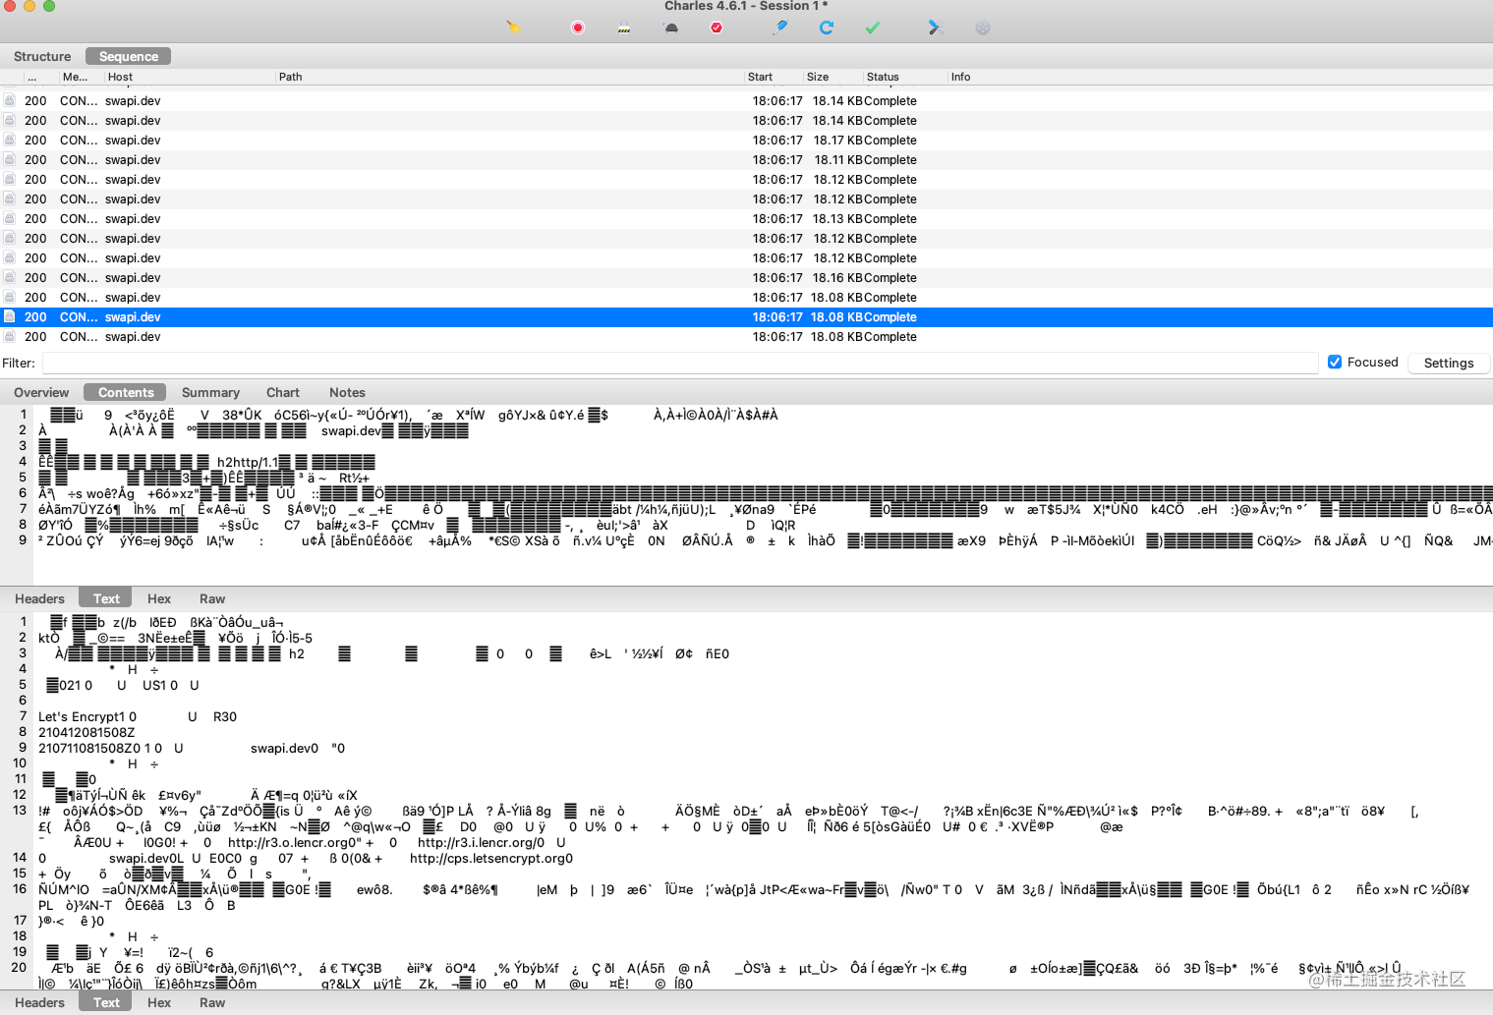Screen dimensions: 1493x1016
Task: Click '210412081508Z' line in response body
Action: [86, 732]
